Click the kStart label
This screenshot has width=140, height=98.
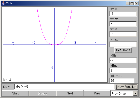click(x=115, y=55)
